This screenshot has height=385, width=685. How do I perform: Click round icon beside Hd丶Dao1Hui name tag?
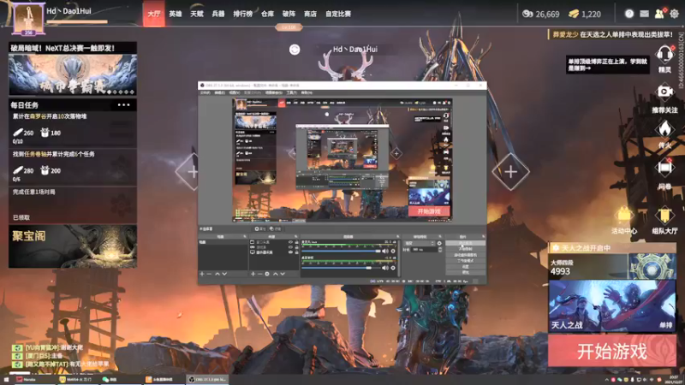click(x=295, y=50)
